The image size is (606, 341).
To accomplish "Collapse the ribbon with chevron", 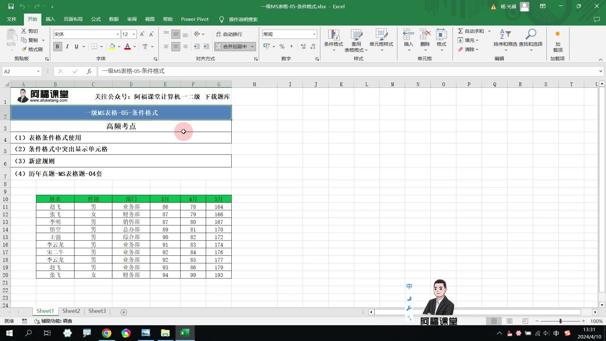I will [x=600, y=59].
